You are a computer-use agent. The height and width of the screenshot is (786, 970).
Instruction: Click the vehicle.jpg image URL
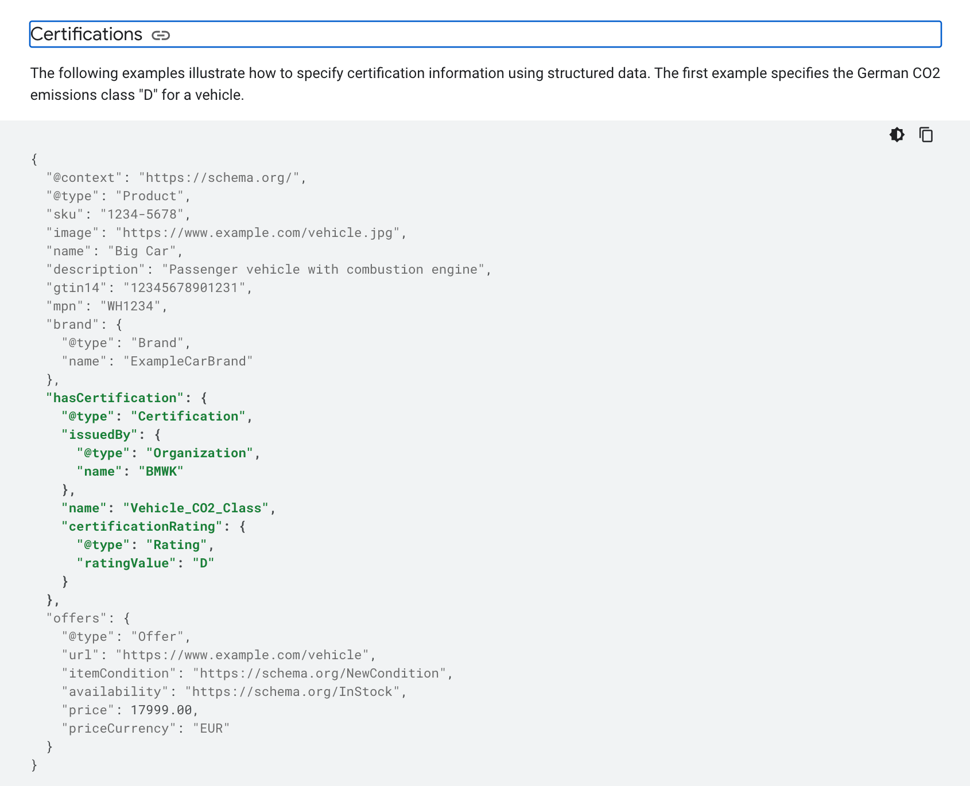coord(258,232)
